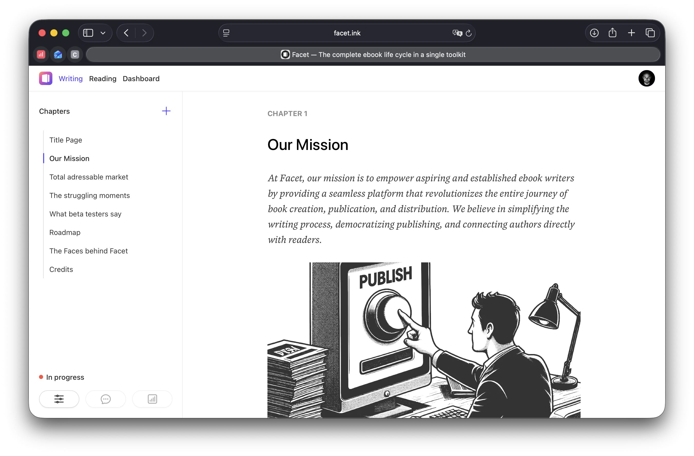
Task: Open chapter settings via the sliders icon
Action: click(59, 399)
